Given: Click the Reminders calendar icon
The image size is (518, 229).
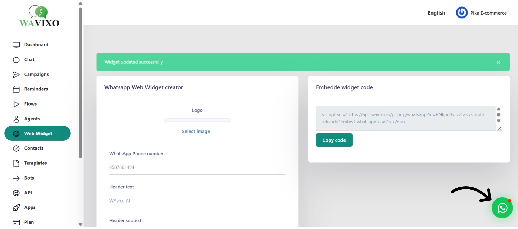Looking at the screenshot, I should point(16,89).
